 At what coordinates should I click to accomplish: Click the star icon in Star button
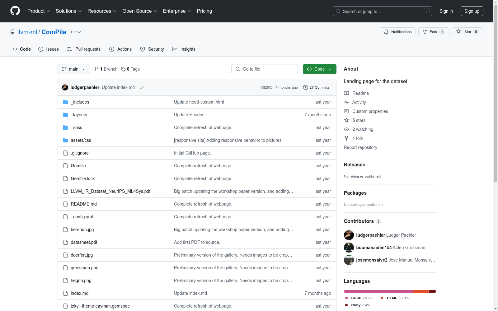point(458,31)
